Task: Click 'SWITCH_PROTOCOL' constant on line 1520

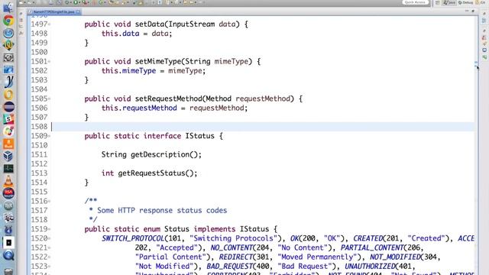Action: tap(133, 238)
